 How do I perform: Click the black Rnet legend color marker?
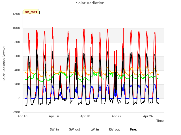[x=126, y=130]
